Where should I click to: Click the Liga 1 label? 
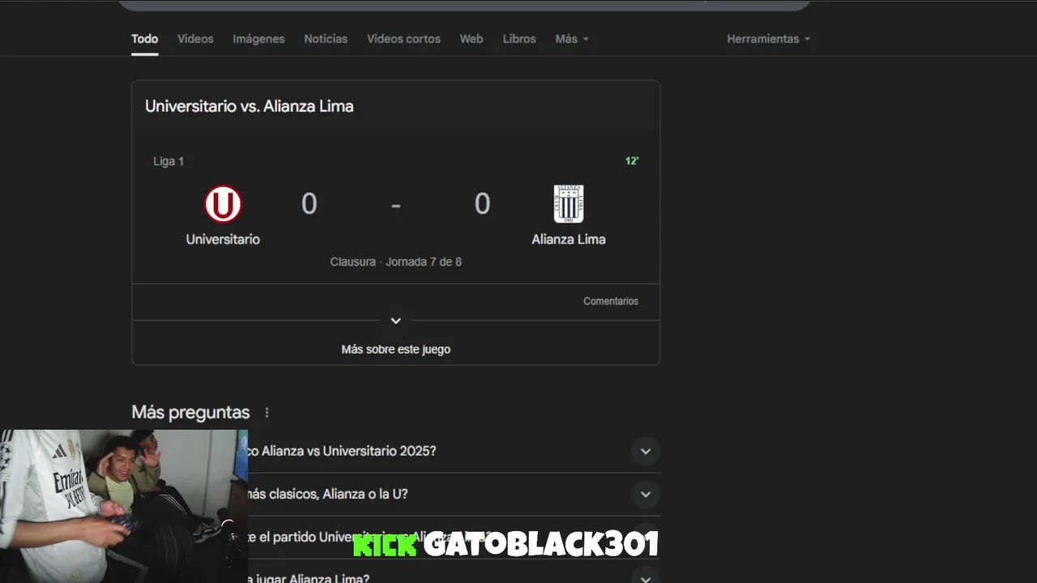click(169, 161)
